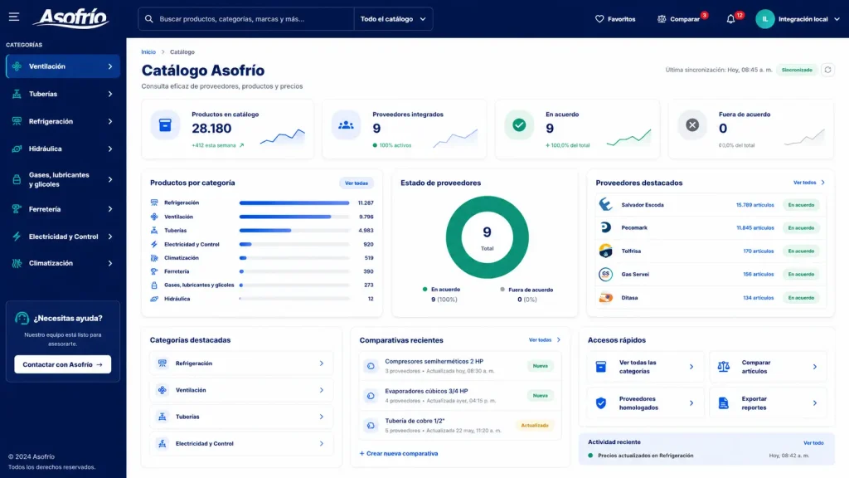849x478 pixels.
Task: Click the Actualizada badge on Tubería de cobre
Action: (535, 426)
